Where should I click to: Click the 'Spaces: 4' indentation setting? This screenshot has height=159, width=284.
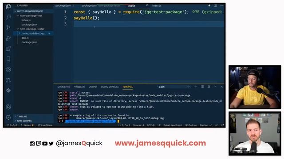click(x=138, y=125)
